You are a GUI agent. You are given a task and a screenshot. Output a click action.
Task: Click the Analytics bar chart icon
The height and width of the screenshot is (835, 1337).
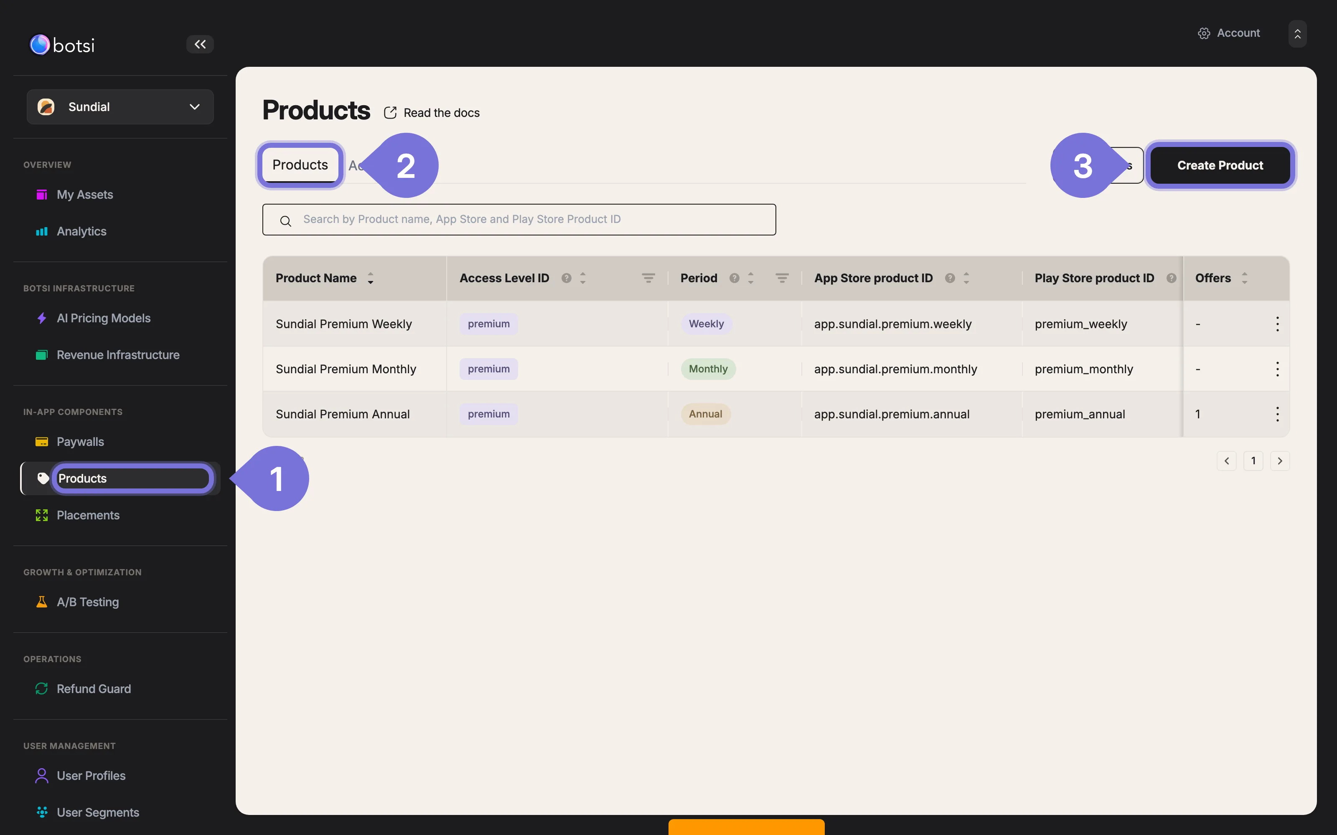click(41, 231)
